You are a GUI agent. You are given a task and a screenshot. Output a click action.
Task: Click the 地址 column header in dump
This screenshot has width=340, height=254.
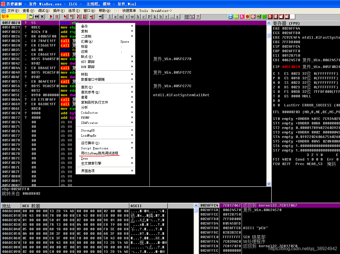11,206
